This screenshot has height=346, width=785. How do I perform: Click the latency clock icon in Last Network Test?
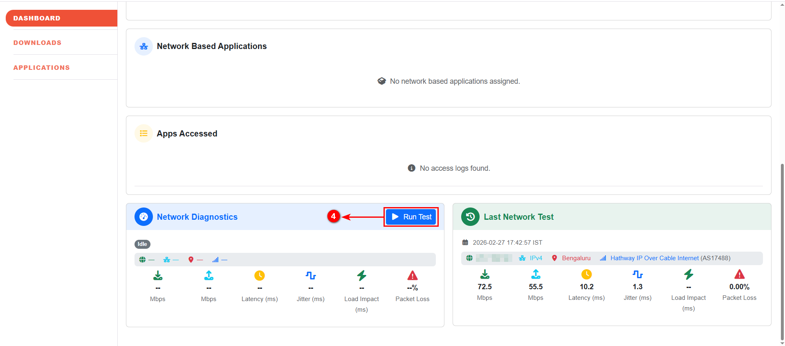586,274
